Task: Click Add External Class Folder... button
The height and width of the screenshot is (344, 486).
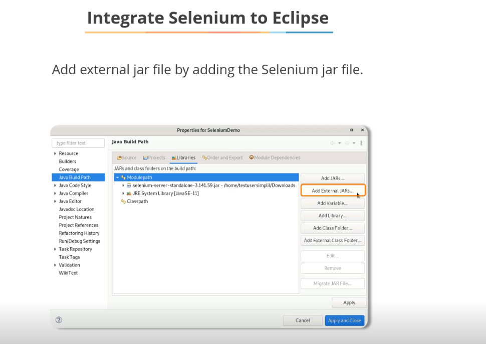Action: click(x=333, y=240)
